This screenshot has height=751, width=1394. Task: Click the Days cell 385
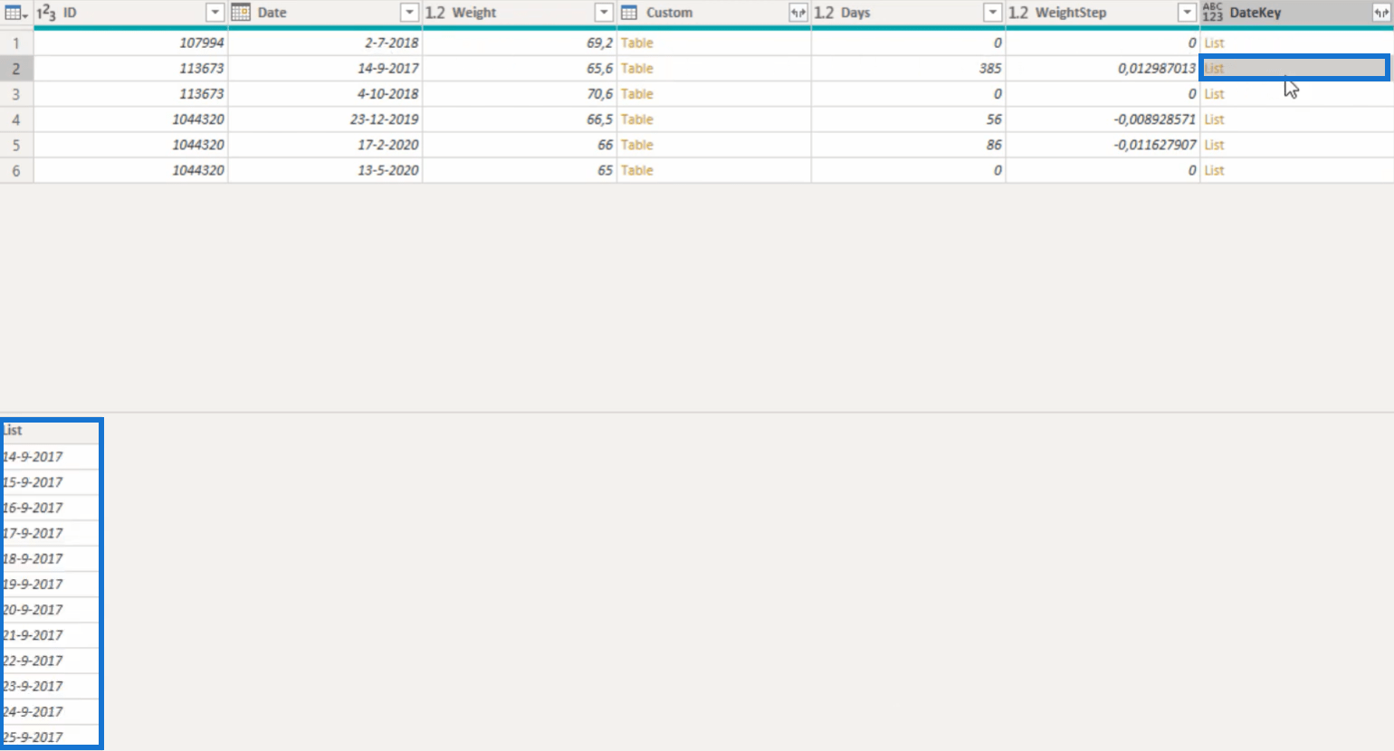point(908,68)
